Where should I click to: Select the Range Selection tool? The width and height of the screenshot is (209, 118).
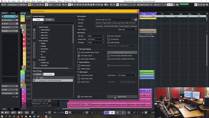(x=72, y=5)
